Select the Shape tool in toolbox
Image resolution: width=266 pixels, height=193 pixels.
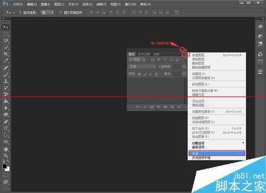pos(6,142)
